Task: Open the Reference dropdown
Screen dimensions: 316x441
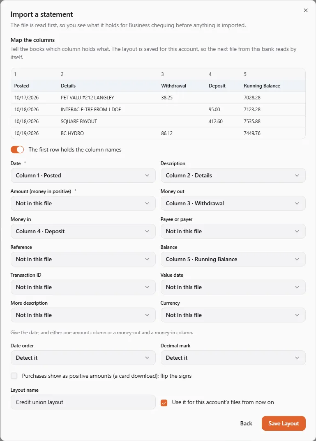Action: pyautogui.click(x=83, y=259)
